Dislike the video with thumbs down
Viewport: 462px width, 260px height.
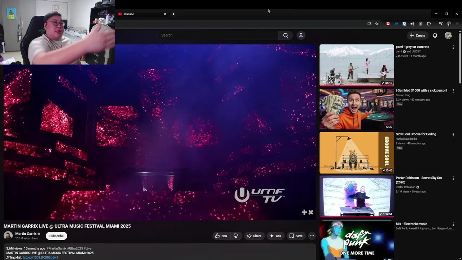(236, 236)
